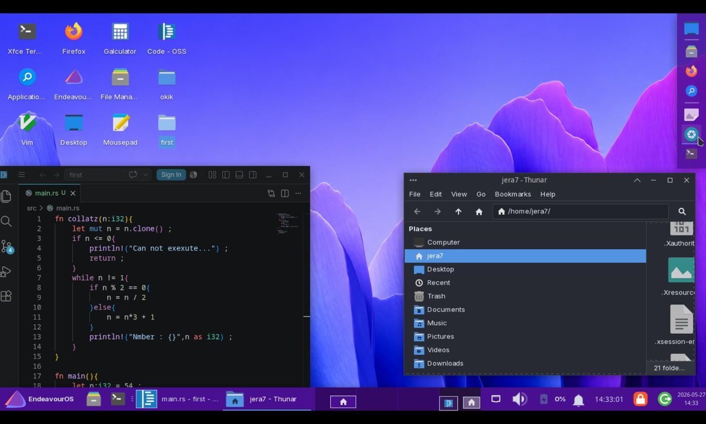Open the Search view in Code sidebar
The width and height of the screenshot is (706, 424).
pyautogui.click(x=6, y=221)
